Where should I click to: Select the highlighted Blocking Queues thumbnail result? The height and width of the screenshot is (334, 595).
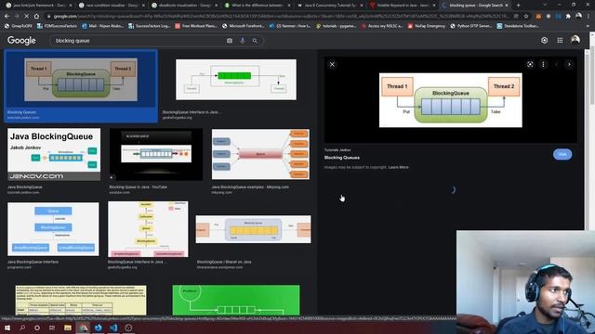click(81, 86)
